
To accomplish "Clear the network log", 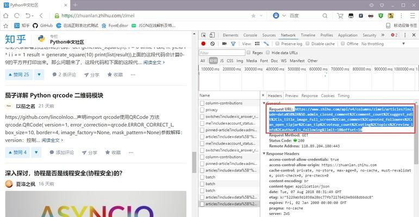I will [212, 43].
